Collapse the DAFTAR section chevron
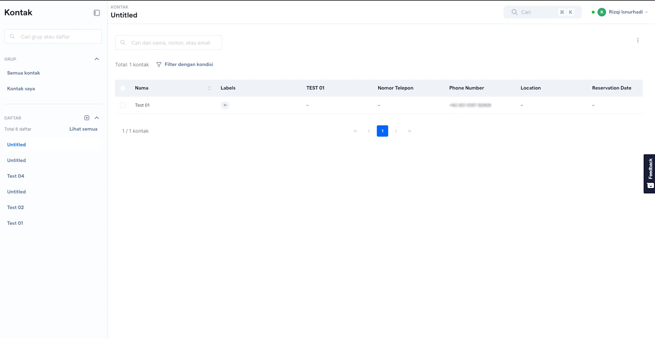This screenshot has height=339, width=655. pyautogui.click(x=97, y=118)
